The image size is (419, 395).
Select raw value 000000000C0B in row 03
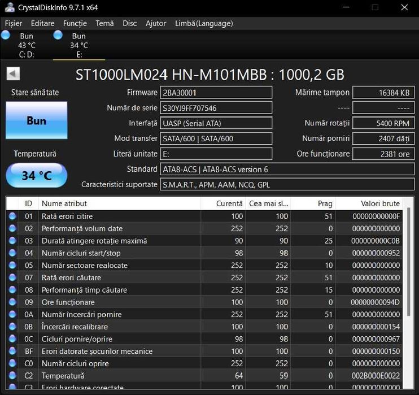376,241
